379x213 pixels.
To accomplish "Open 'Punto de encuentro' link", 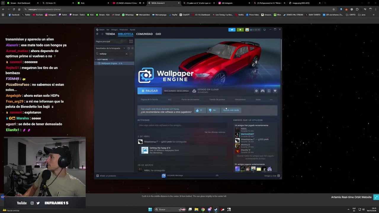I will pos(190,99).
